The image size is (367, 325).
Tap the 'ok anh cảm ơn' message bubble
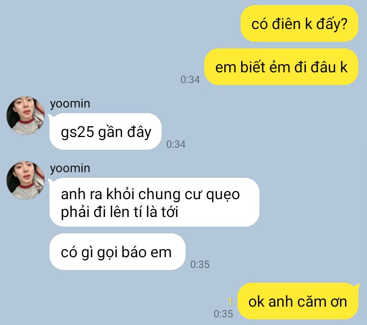[x=298, y=301]
